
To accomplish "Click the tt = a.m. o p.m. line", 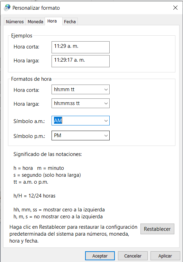I will tap(31, 182).
